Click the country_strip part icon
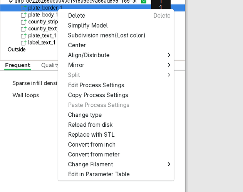 coord(24,22)
